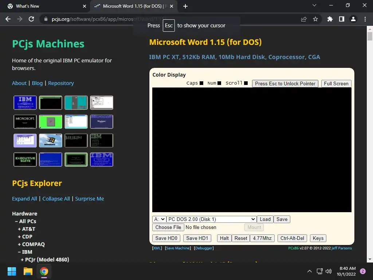This screenshot has height=280, width=373.
Task: Open the Windows Start button
Action: click(12, 271)
